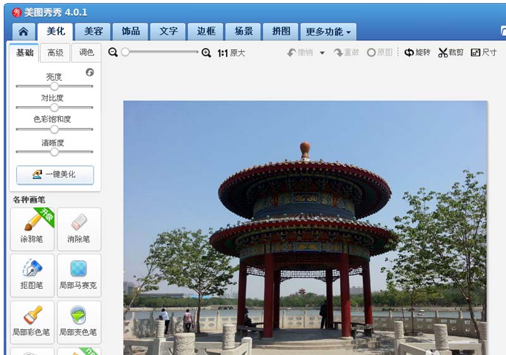Open the 场景 tab
This screenshot has width=506, height=355.
click(x=243, y=32)
